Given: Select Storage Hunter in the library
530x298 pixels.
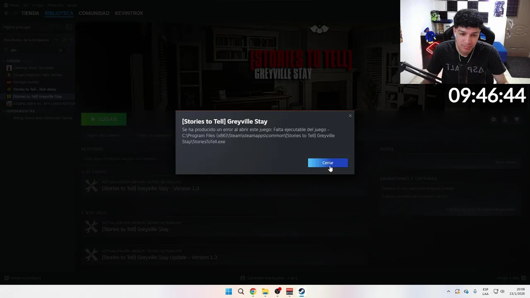Looking at the screenshot, I should (x=26, y=82).
